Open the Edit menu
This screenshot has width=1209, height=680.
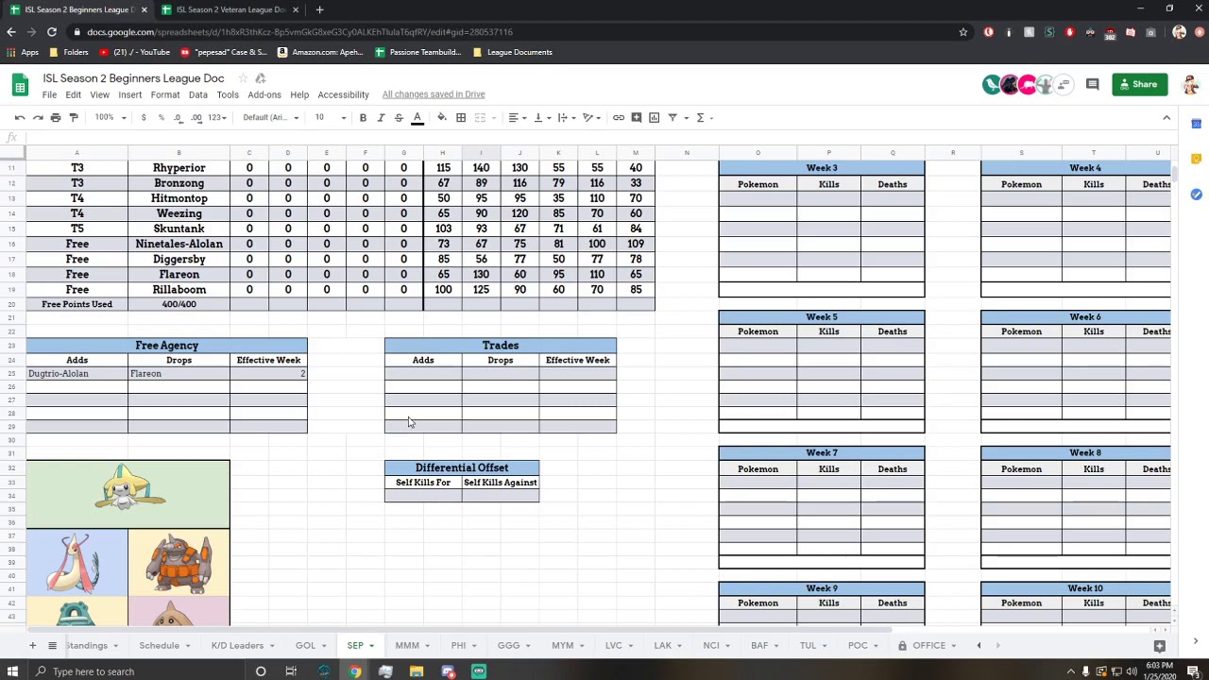click(73, 94)
